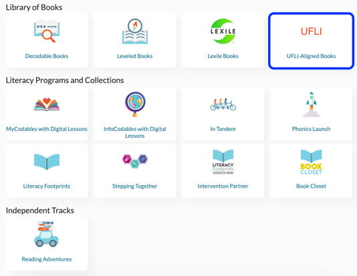357x276 pixels.
Task: Open MyCodables with Digital Lessons link
Action: coord(47,129)
